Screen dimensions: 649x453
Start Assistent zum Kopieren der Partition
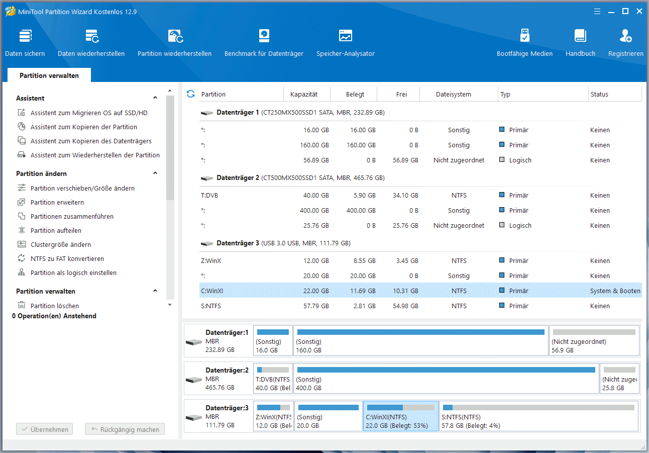[83, 127]
